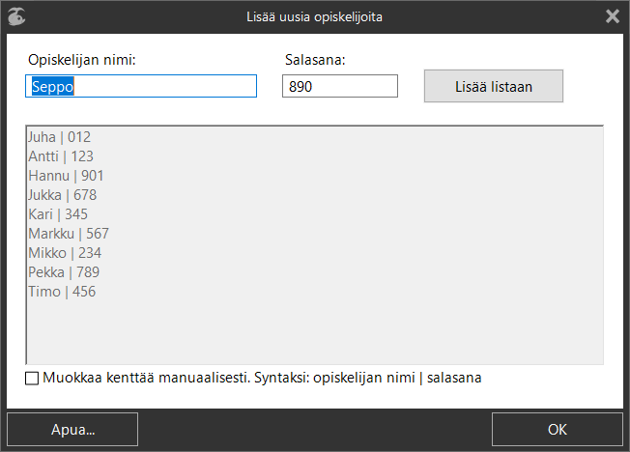Select the Mikko | 234 list entry

point(65,253)
